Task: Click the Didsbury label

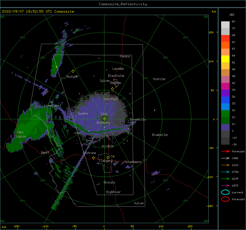Action: click(103, 123)
